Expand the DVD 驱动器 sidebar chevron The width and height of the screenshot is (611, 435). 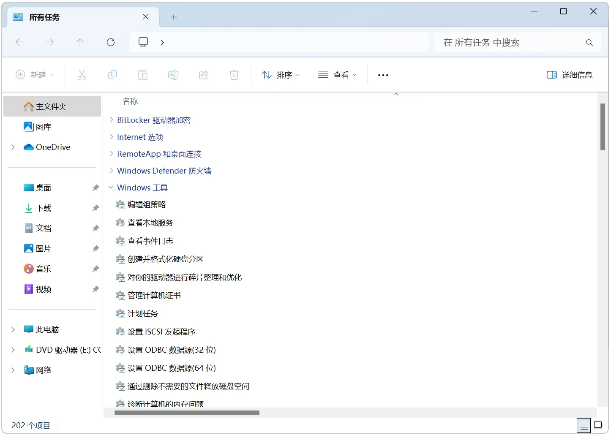click(x=13, y=350)
